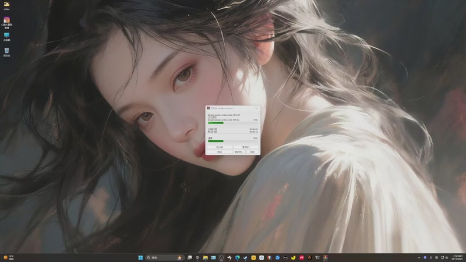Launch Microsoft Edge from the taskbar

(x=238, y=257)
